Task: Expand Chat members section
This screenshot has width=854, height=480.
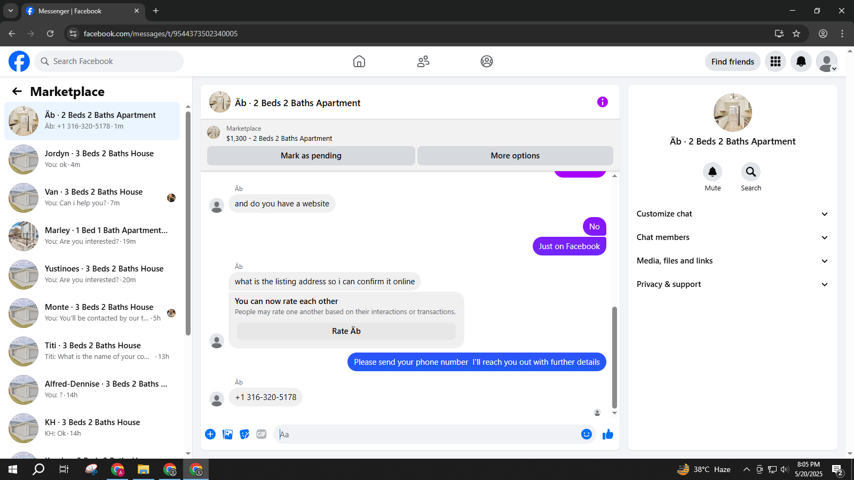Action: tap(732, 237)
